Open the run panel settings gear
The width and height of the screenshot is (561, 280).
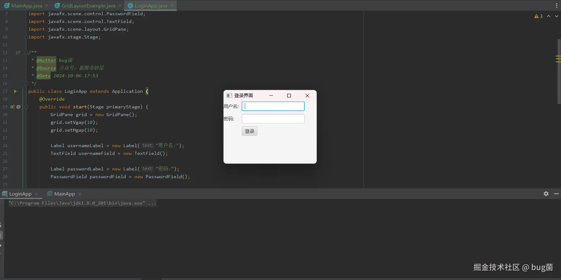click(x=546, y=194)
